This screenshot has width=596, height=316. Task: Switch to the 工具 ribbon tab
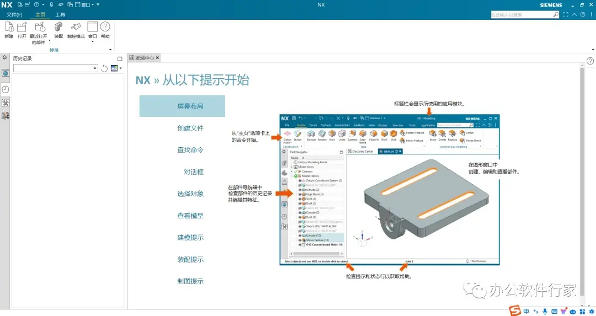click(60, 14)
